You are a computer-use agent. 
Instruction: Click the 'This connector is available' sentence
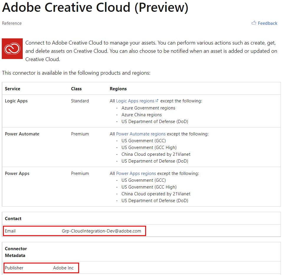[x=76, y=73]
